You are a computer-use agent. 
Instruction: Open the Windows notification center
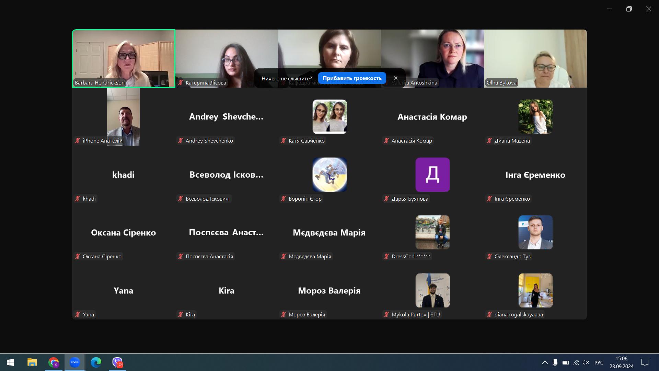pos(645,362)
